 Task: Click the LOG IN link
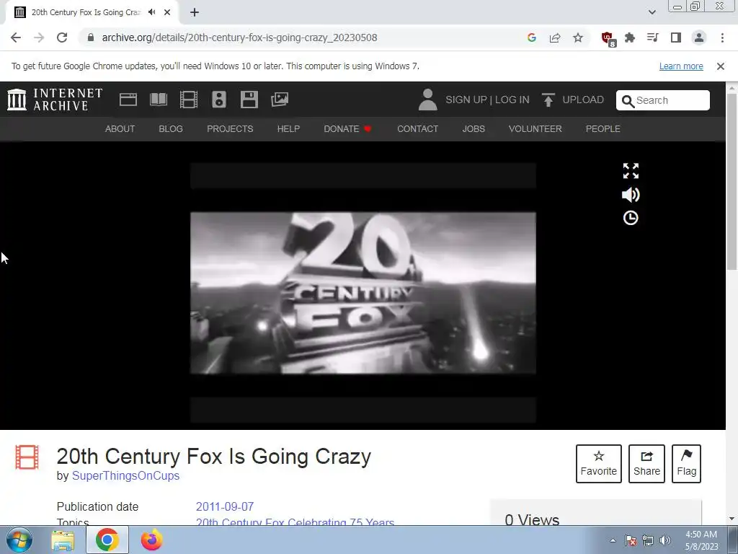coord(512,100)
